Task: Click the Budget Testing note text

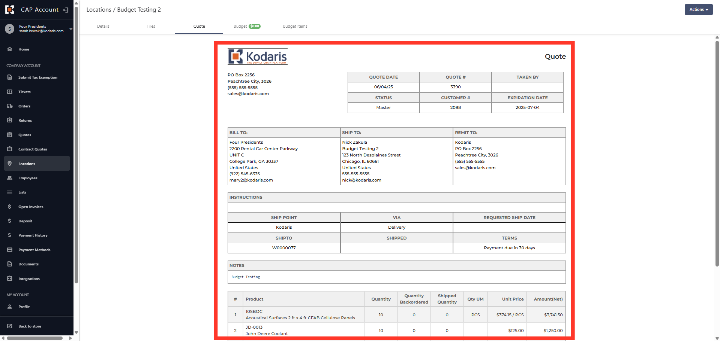Action: click(x=246, y=277)
